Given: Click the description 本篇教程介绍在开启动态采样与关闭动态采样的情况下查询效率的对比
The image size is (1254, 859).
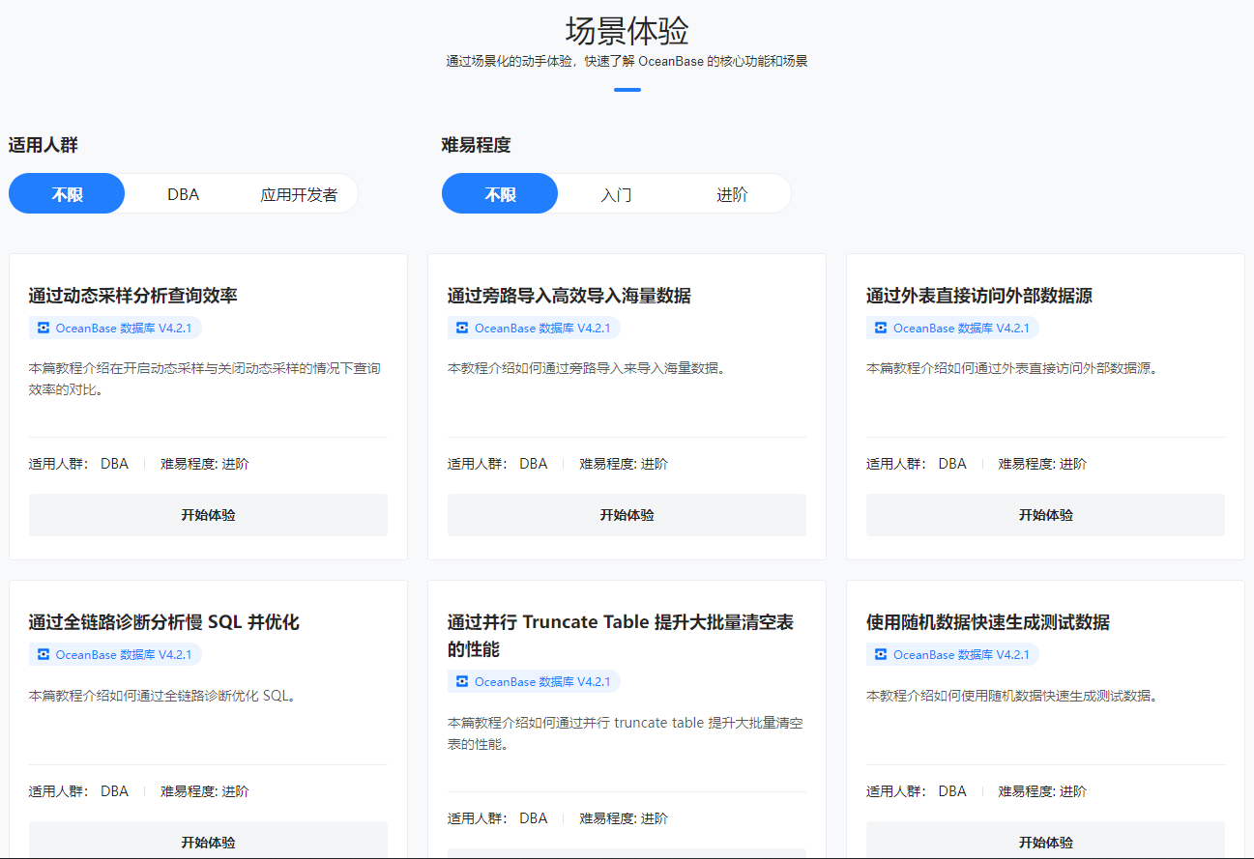Looking at the screenshot, I should click(x=205, y=380).
